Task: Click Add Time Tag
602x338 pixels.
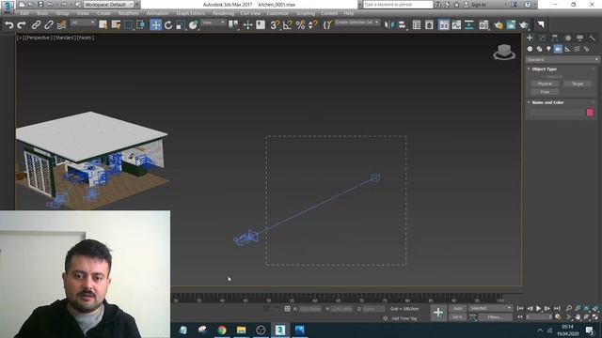Action: coord(404,318)
